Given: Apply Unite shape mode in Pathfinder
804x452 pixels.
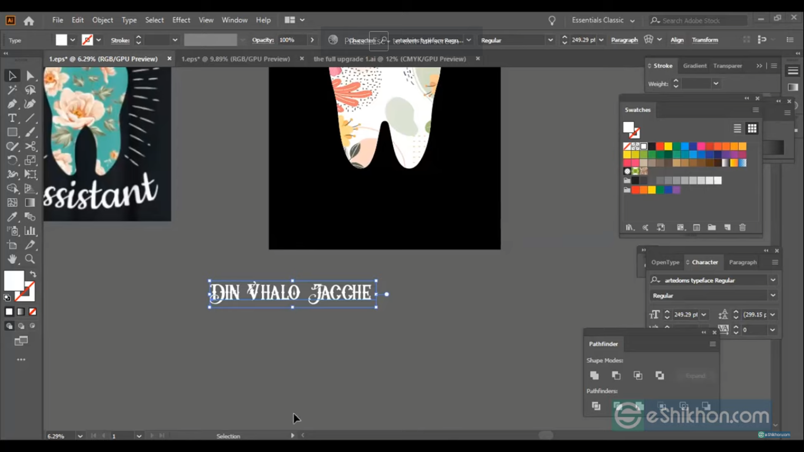Looking at the screenshot, I should [x=594, y=375].
